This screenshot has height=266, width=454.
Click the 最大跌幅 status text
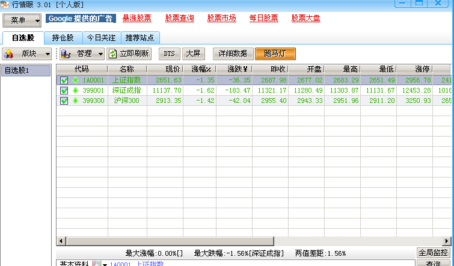239,253
